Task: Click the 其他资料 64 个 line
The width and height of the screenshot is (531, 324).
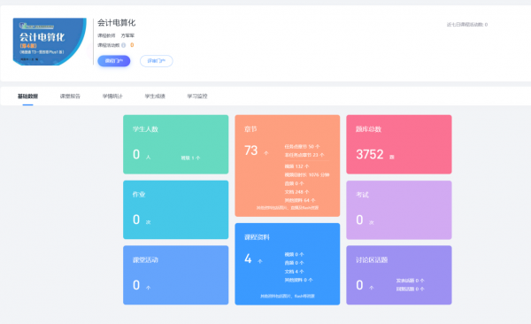Action: pyautogui.click(x=300, y=200)
